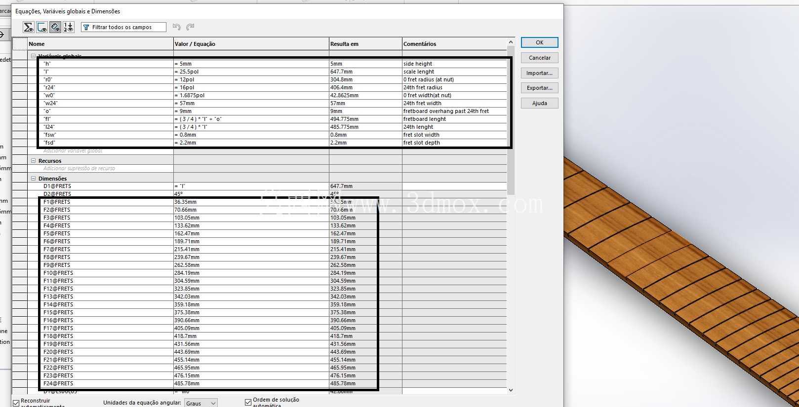Select the Dimension View icon

(x=55, y=27)
